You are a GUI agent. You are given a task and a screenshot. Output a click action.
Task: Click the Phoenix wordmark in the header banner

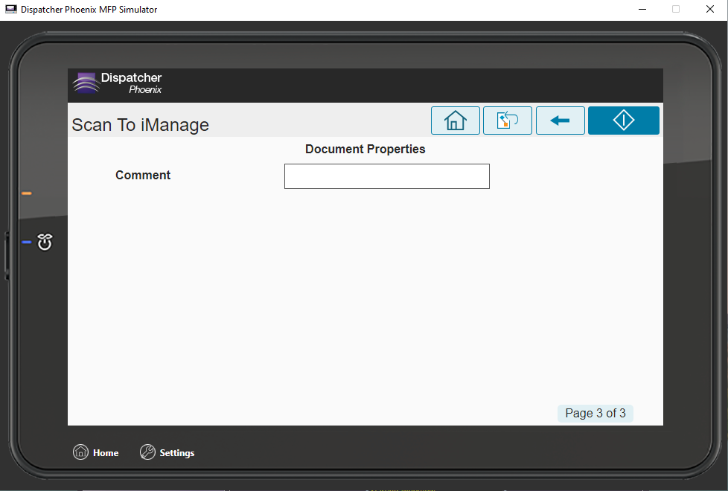point(145,90)
